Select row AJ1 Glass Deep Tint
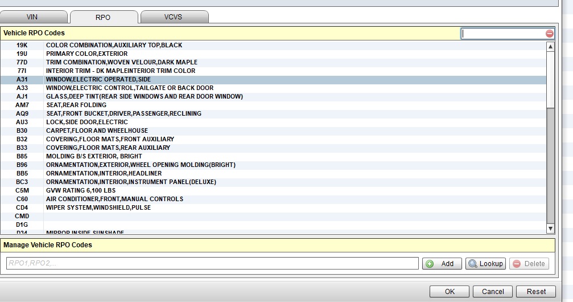Image resolution: width=573 pixels, height=302 pixels. coord(273,97)
